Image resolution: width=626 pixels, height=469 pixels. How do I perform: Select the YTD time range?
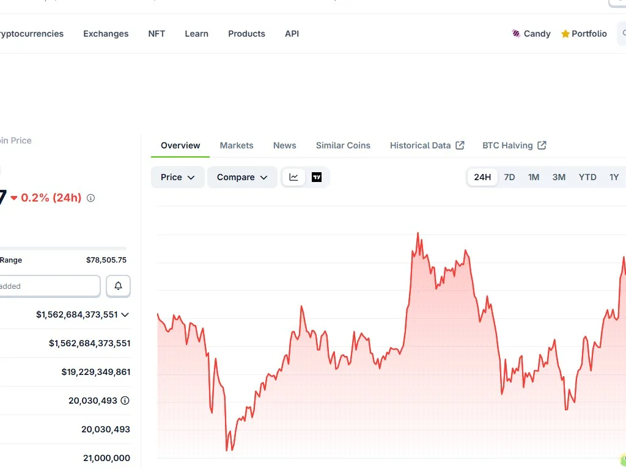coord(587,177)
